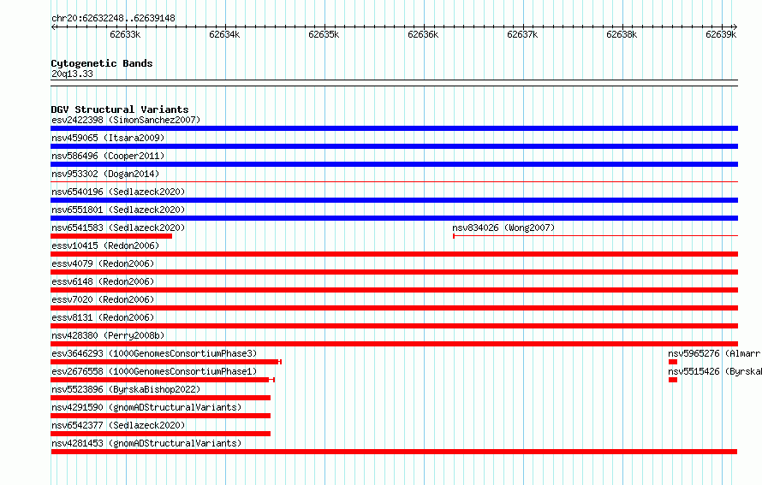Select the small red block under nsv5515426
762x485 pixels.
(x=673, y=380)
